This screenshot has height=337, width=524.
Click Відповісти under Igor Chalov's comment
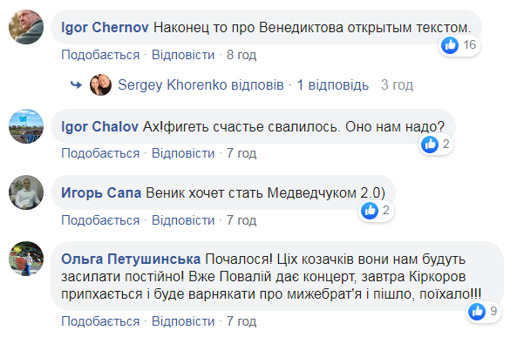coord(183,153)
